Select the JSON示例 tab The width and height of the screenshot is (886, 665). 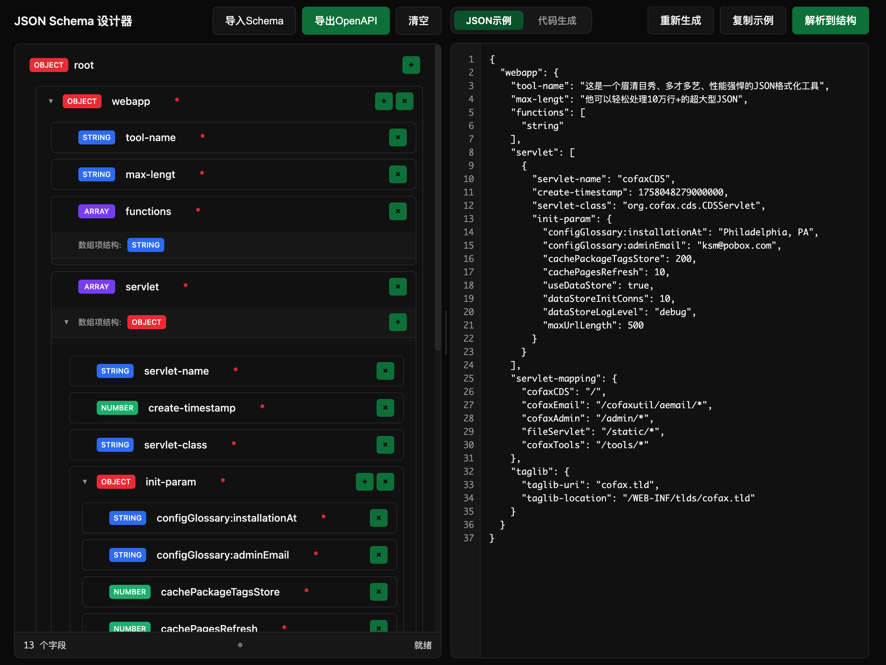[x=488, y=20]
